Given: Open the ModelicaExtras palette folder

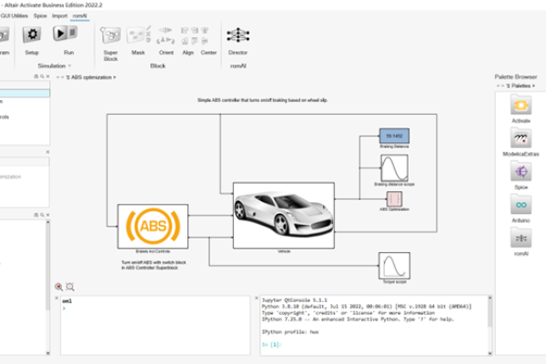Looking at the screenshot, I should coord(521,138).
